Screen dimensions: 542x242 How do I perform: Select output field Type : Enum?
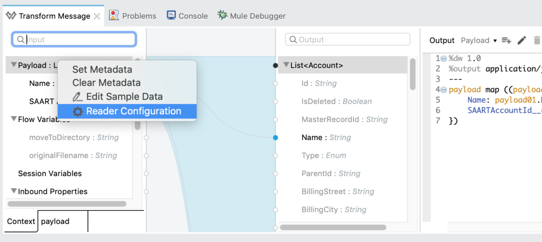click(324, 155)
